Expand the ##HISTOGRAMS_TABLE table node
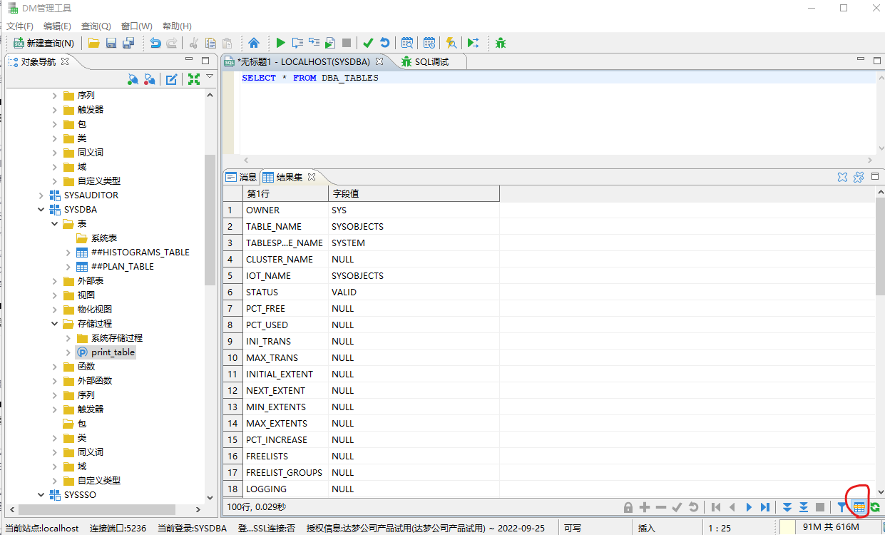 68,253
